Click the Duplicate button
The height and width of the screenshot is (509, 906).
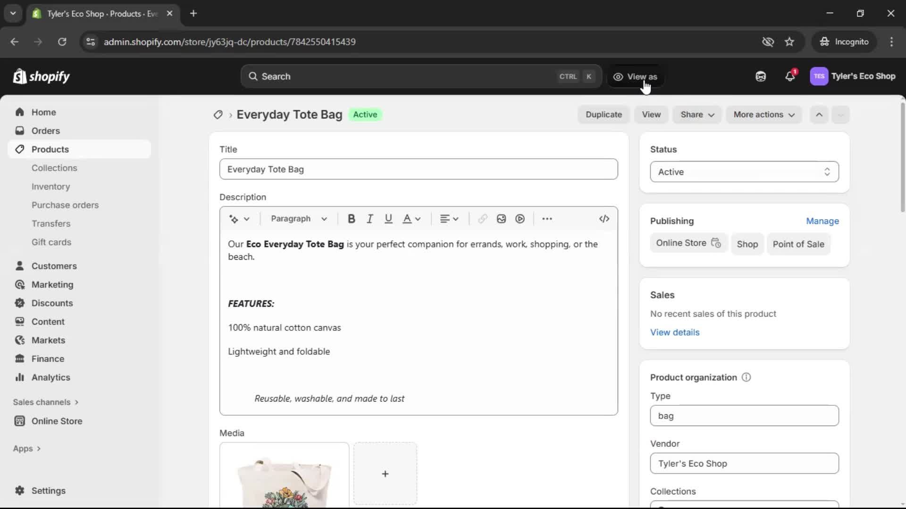point(604,115)
